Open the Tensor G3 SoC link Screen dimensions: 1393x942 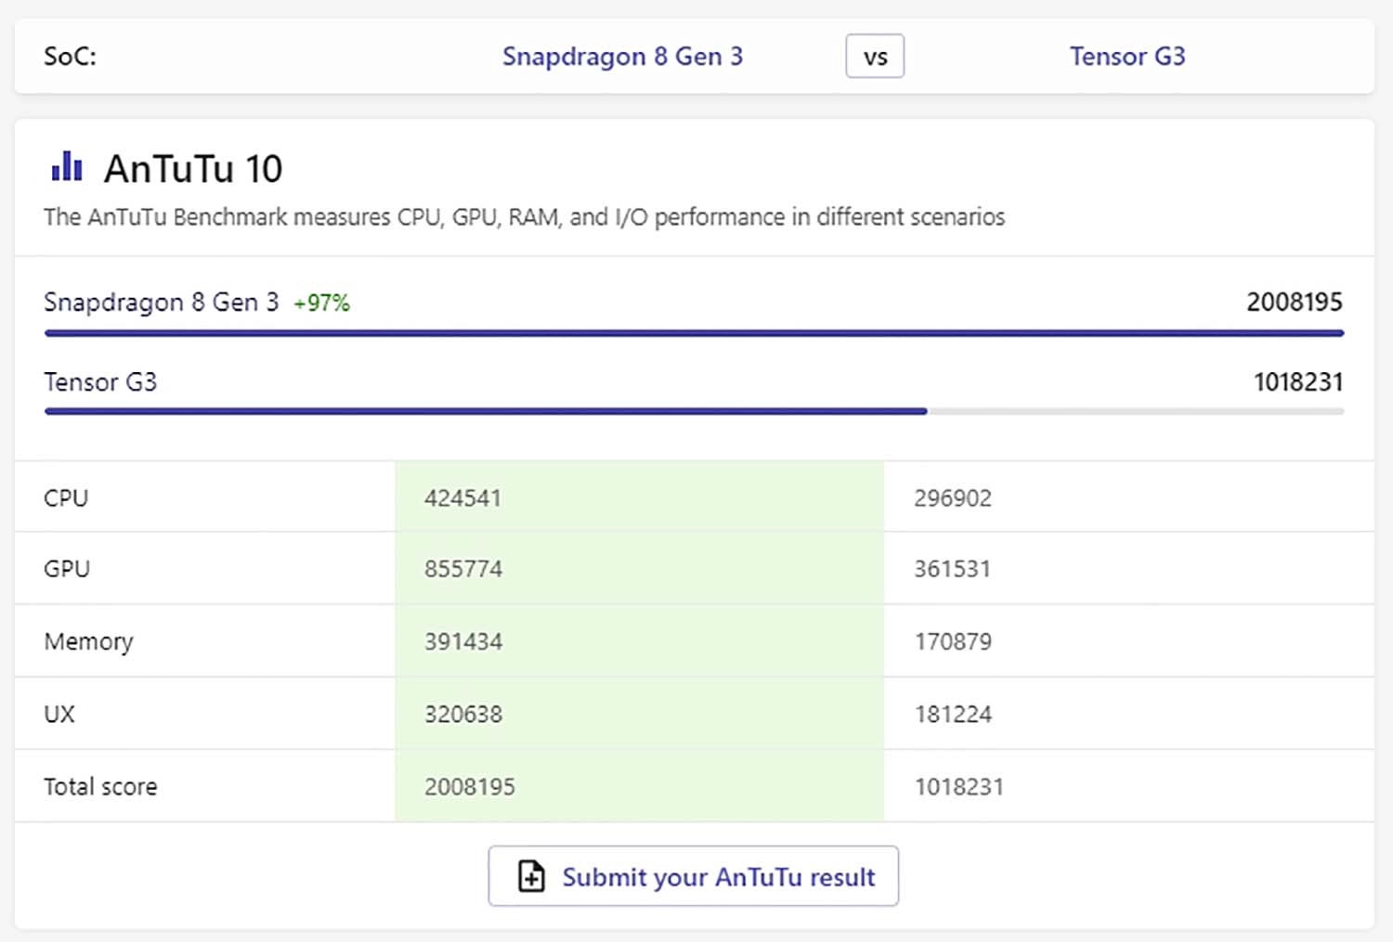click(1127, 57)
